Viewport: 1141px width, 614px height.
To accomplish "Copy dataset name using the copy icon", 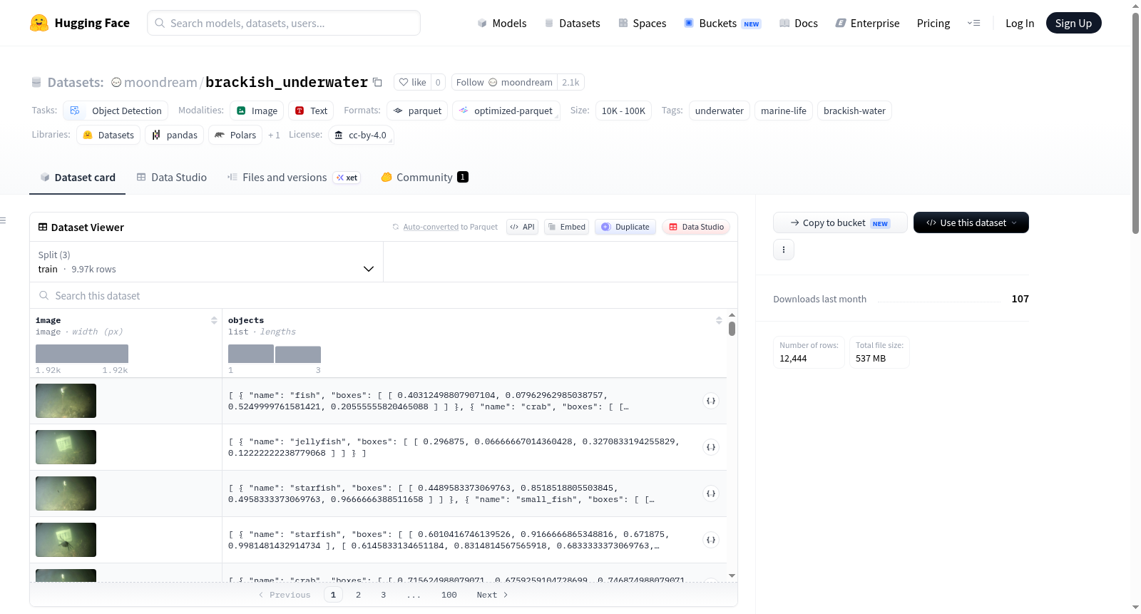I will (x=378, y=82).
